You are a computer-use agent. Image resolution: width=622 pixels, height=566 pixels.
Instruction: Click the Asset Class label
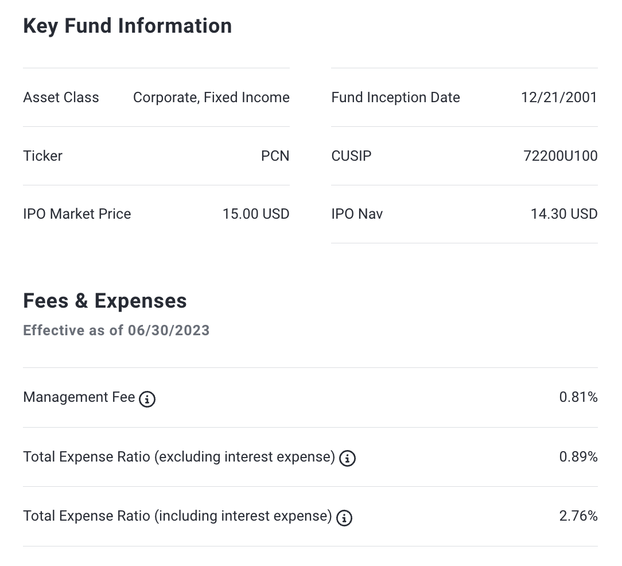coord(61,98)
